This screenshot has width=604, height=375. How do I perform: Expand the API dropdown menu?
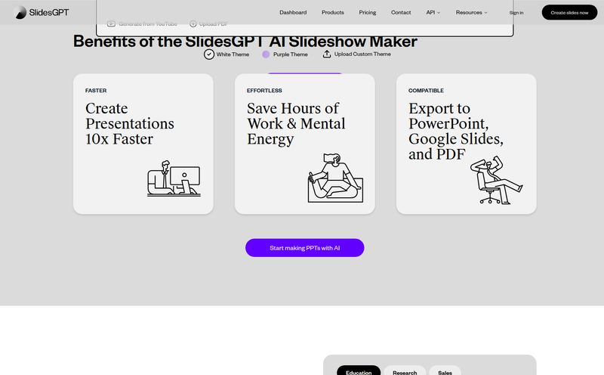[x=433, y=12]
